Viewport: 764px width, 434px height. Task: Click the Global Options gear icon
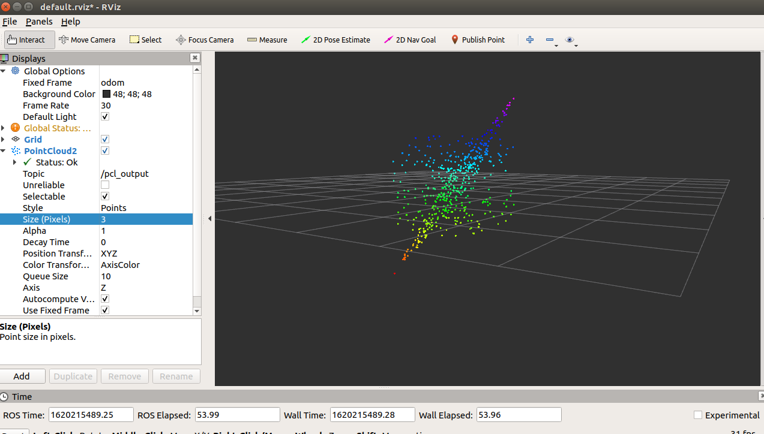click(x=16, y=71)
